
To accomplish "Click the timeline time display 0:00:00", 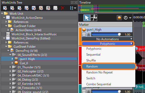I will [x=139, y=17].
